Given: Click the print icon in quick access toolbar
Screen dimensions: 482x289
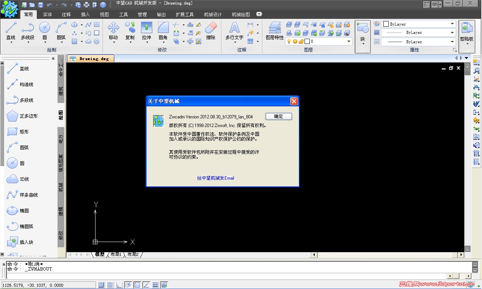Looking at the screenshot, I should (x=86, y=5).
